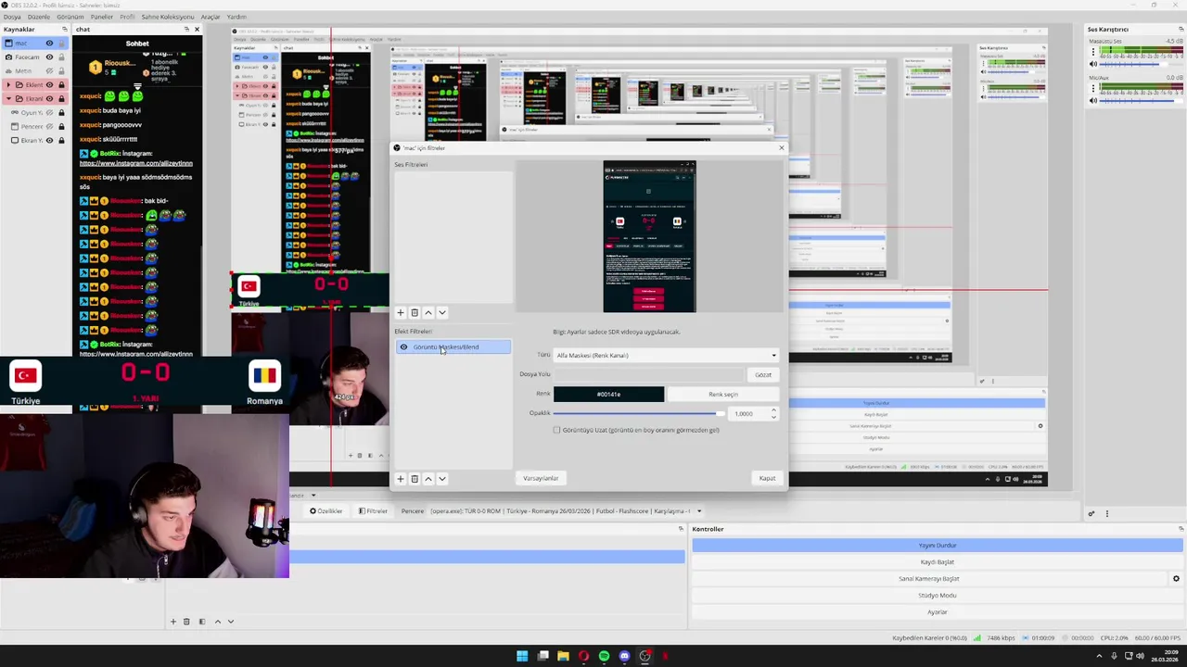The width and height of the screenshot is (1187, 667).
Task: Remove source with trash icon at bottom toolbar
Action: (186, 622)
